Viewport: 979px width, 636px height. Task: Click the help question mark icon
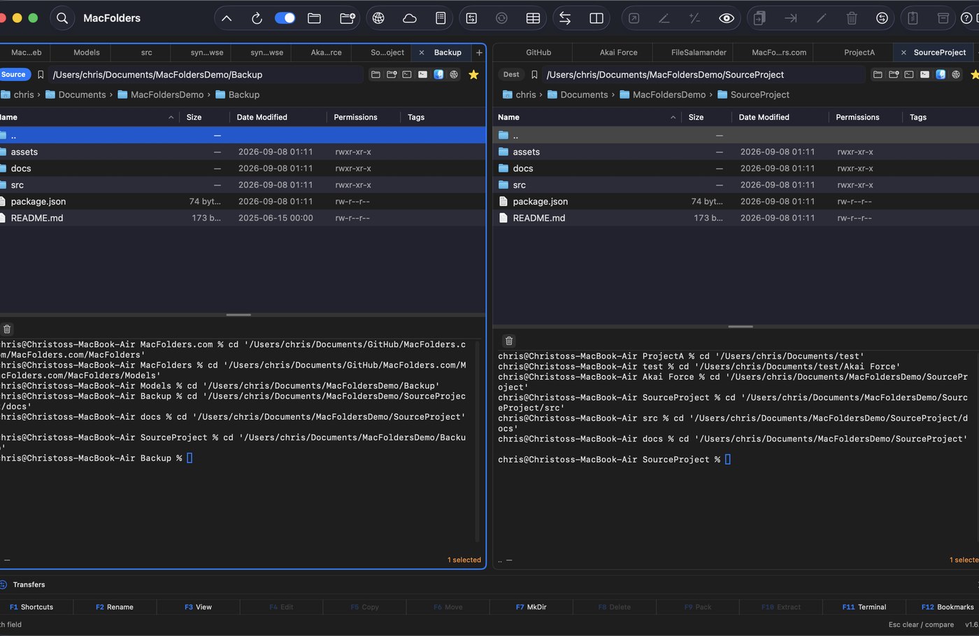click(x=967, y=18)
